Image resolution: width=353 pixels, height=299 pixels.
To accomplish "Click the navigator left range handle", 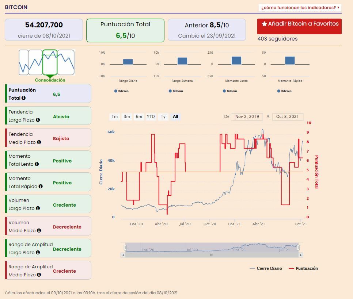I will [x=125, y=248].
